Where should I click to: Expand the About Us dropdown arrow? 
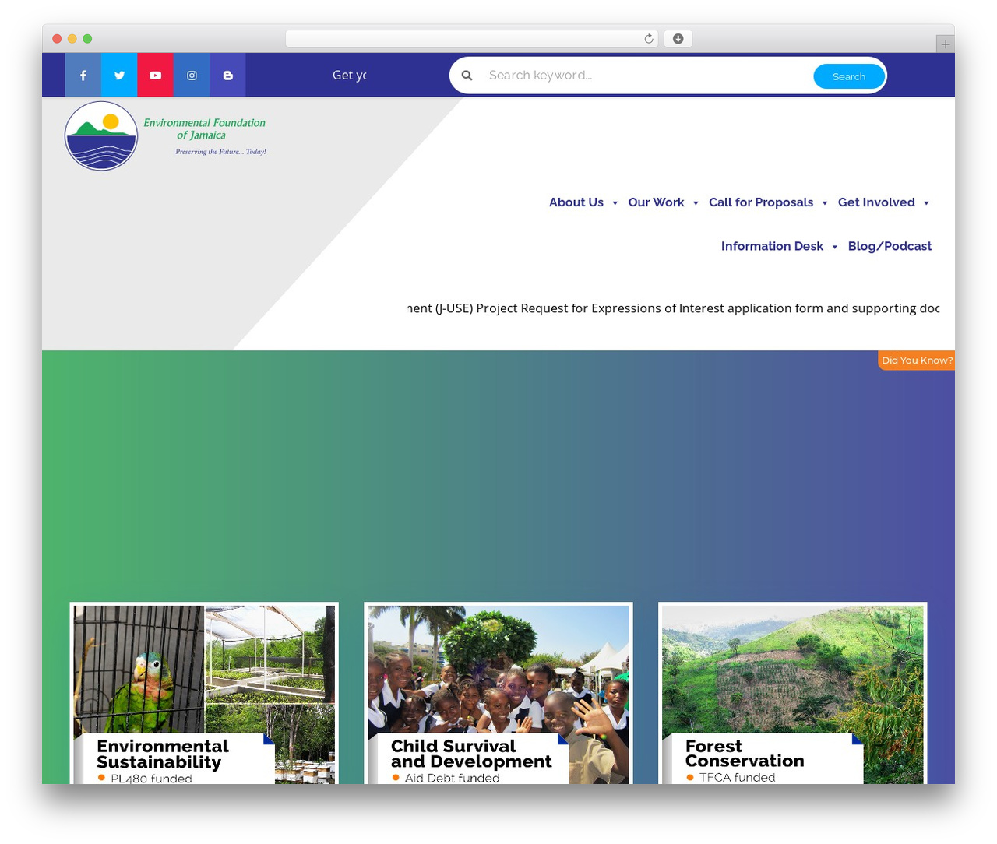point(615,203)
